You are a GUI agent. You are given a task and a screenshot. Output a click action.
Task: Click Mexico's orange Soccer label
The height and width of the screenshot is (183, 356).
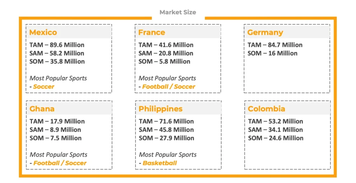(43, 86)
